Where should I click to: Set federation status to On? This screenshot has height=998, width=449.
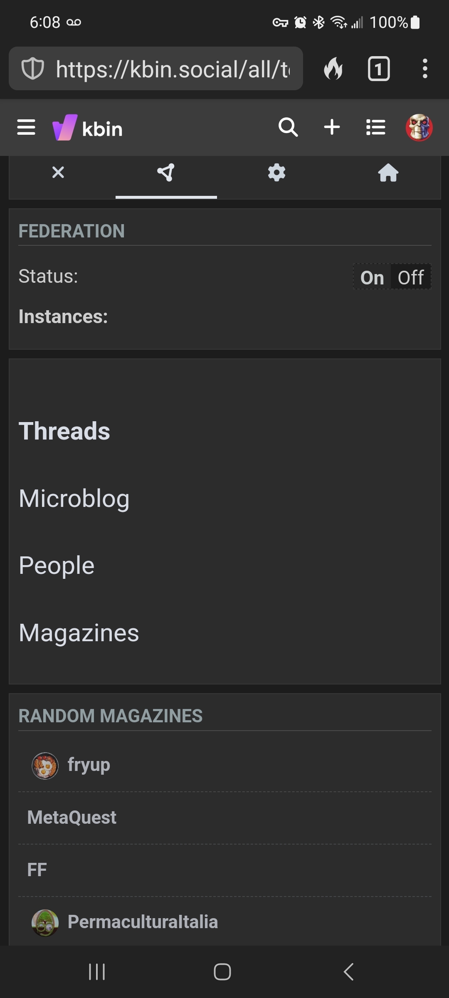pyautogui.click(x=372, y=277)
